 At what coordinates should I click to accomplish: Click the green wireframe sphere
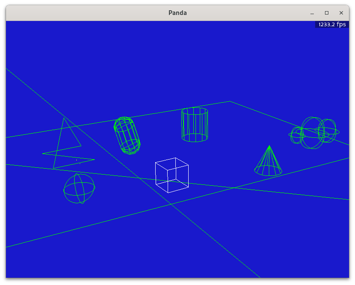tap(79, 188)
